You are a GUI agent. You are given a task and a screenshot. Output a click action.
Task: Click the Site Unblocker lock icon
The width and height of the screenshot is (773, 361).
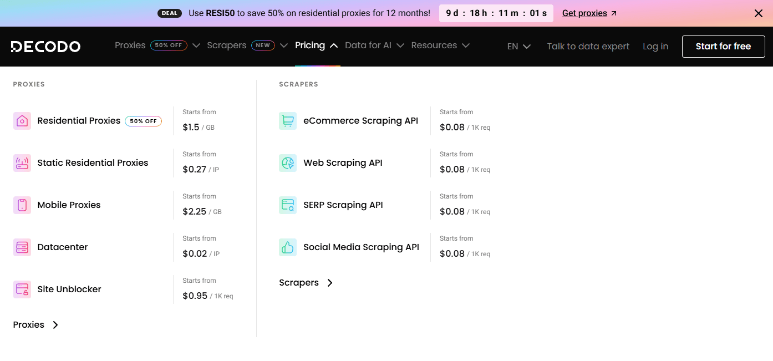(22, 289)
